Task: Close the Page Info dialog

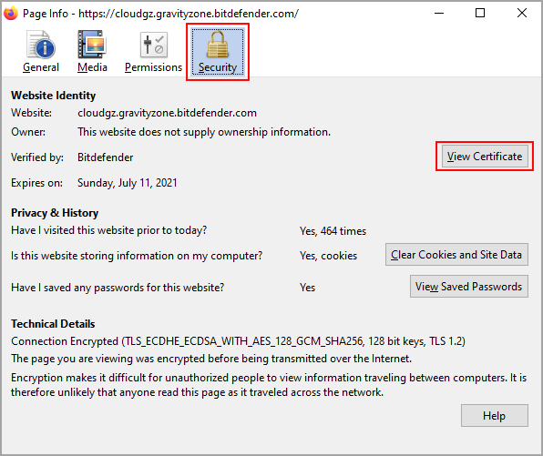Action: point(521,14)
